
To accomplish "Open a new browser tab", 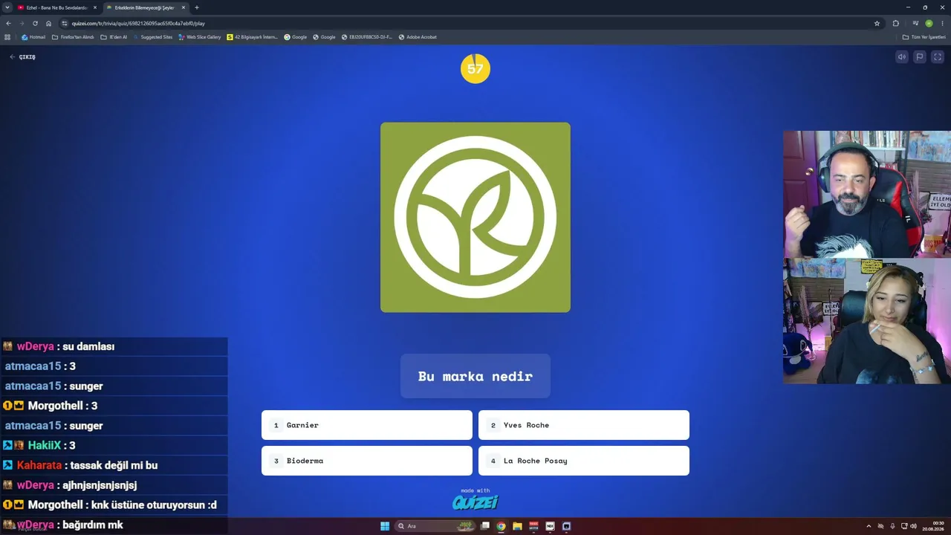I will pos(197,7).
